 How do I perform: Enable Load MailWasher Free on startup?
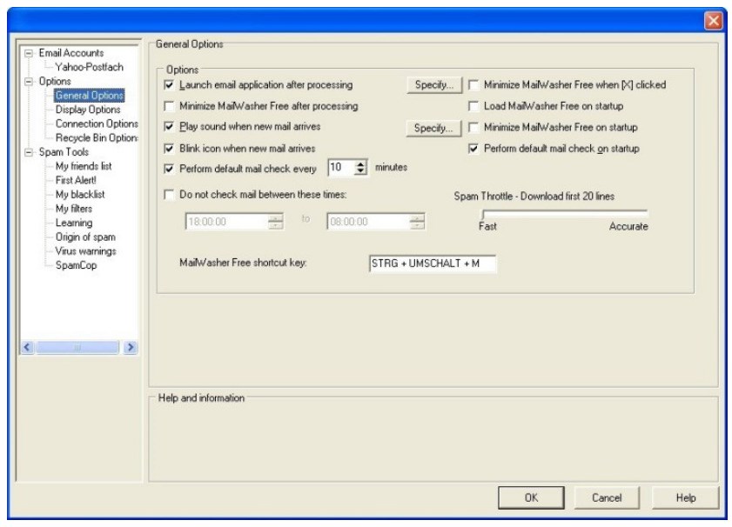coord(473,106)
